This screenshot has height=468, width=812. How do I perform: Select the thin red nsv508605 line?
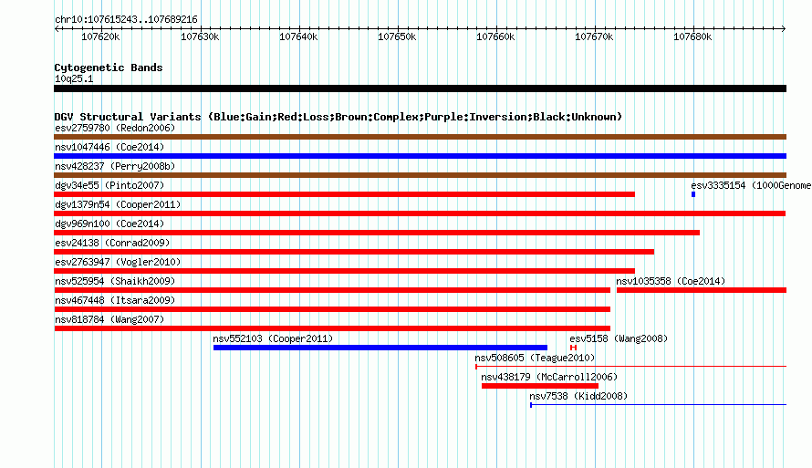pyautogui.click(x=630, y=367)
